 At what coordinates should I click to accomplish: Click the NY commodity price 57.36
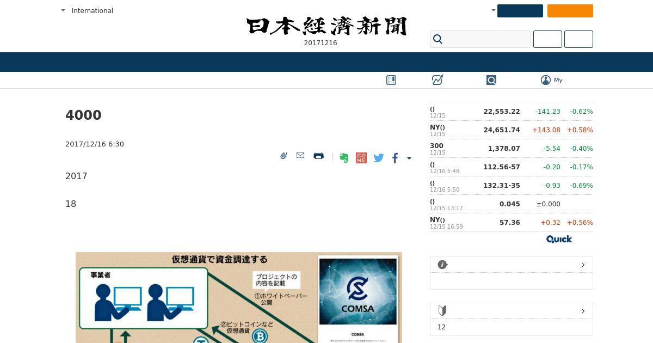point(510,223)
